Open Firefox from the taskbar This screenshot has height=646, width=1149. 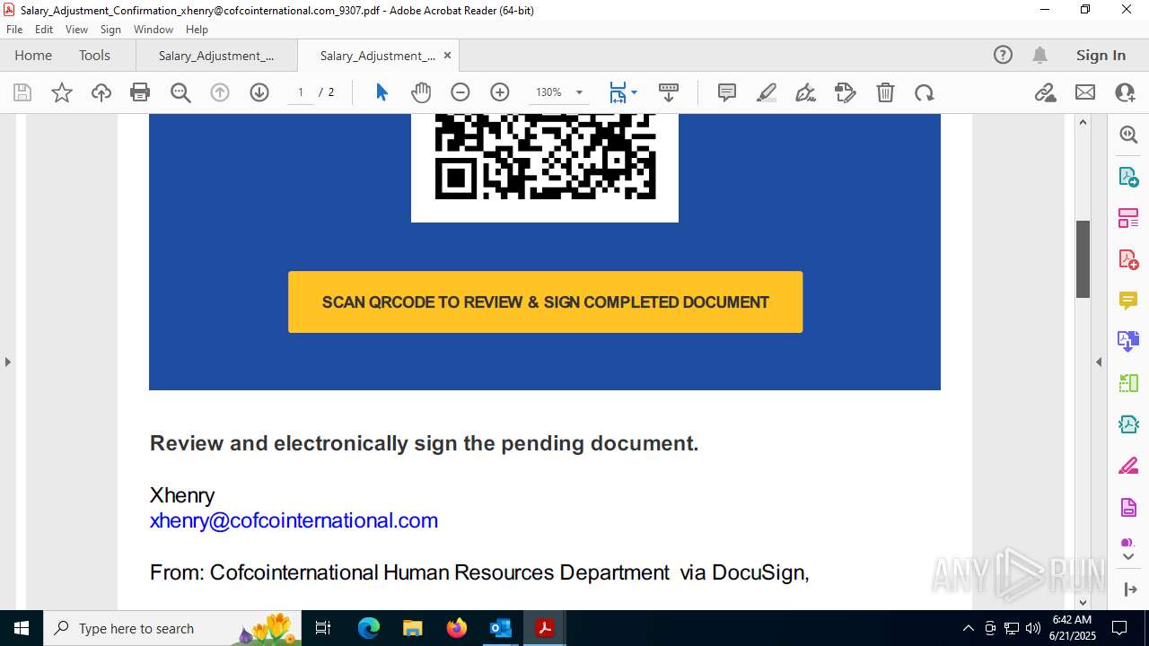coord(457,628)
